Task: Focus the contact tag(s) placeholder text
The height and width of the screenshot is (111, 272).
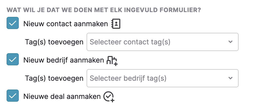Action: click(x=130, y=42)
